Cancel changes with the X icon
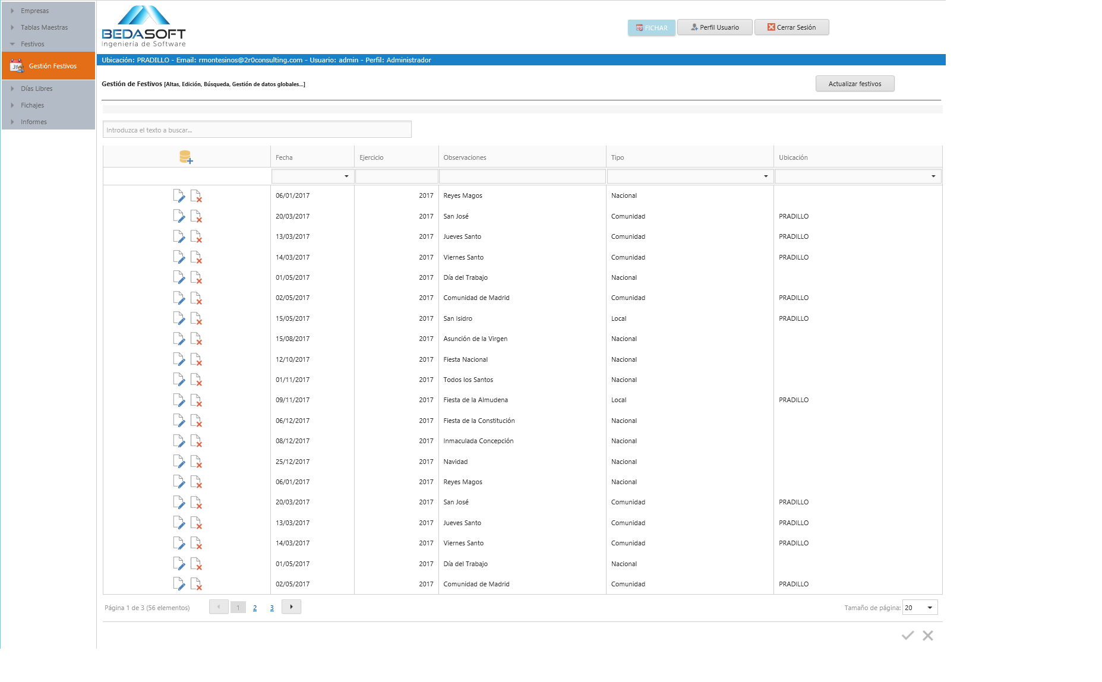The image size is (1102, 682). [x=927, y=636]
